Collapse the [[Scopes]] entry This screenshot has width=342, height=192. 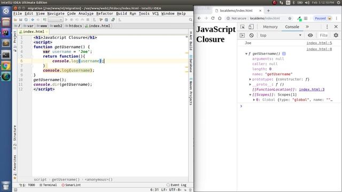(250, 95)
